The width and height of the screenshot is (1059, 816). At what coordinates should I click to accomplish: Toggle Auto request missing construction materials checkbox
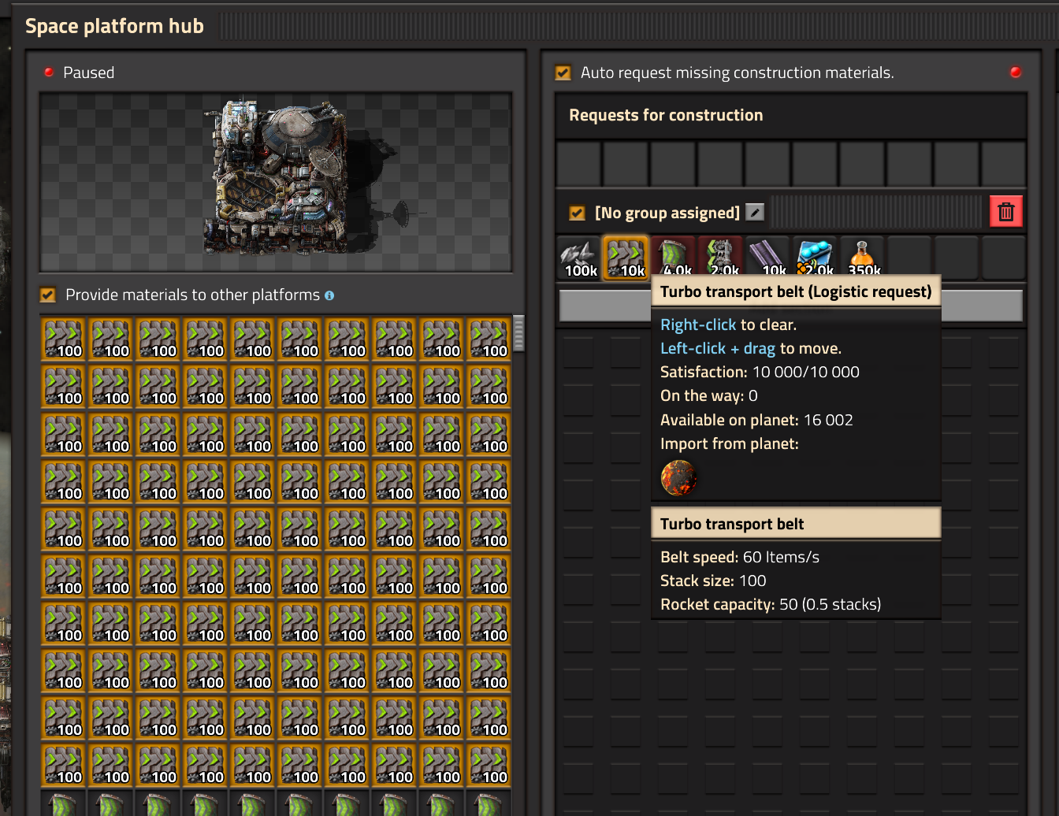coord(563,72)
